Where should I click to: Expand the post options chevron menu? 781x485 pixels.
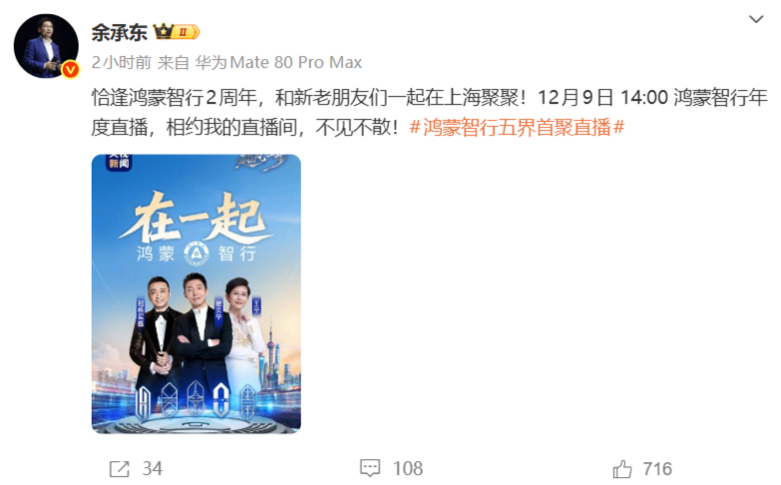[756, 19]
